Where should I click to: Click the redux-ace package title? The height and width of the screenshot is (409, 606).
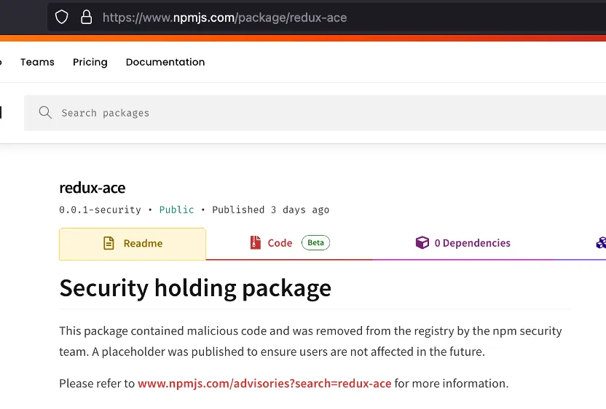(93, 188)
